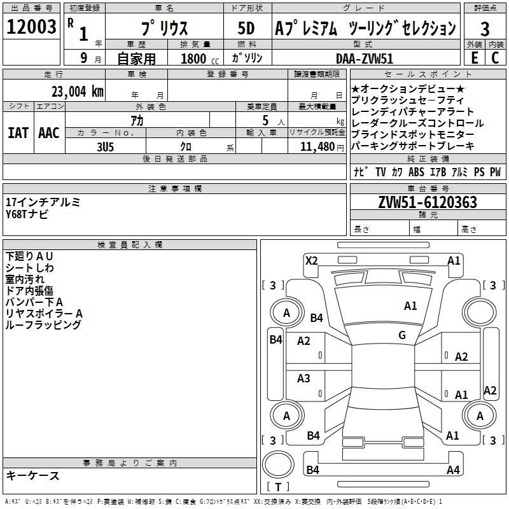Select the プリクラッシュセーフティ line
The height and width of the screenshot is (509, 509).
[408, 100]
